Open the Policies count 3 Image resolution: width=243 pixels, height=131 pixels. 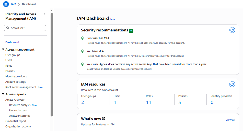click(180, 102)
